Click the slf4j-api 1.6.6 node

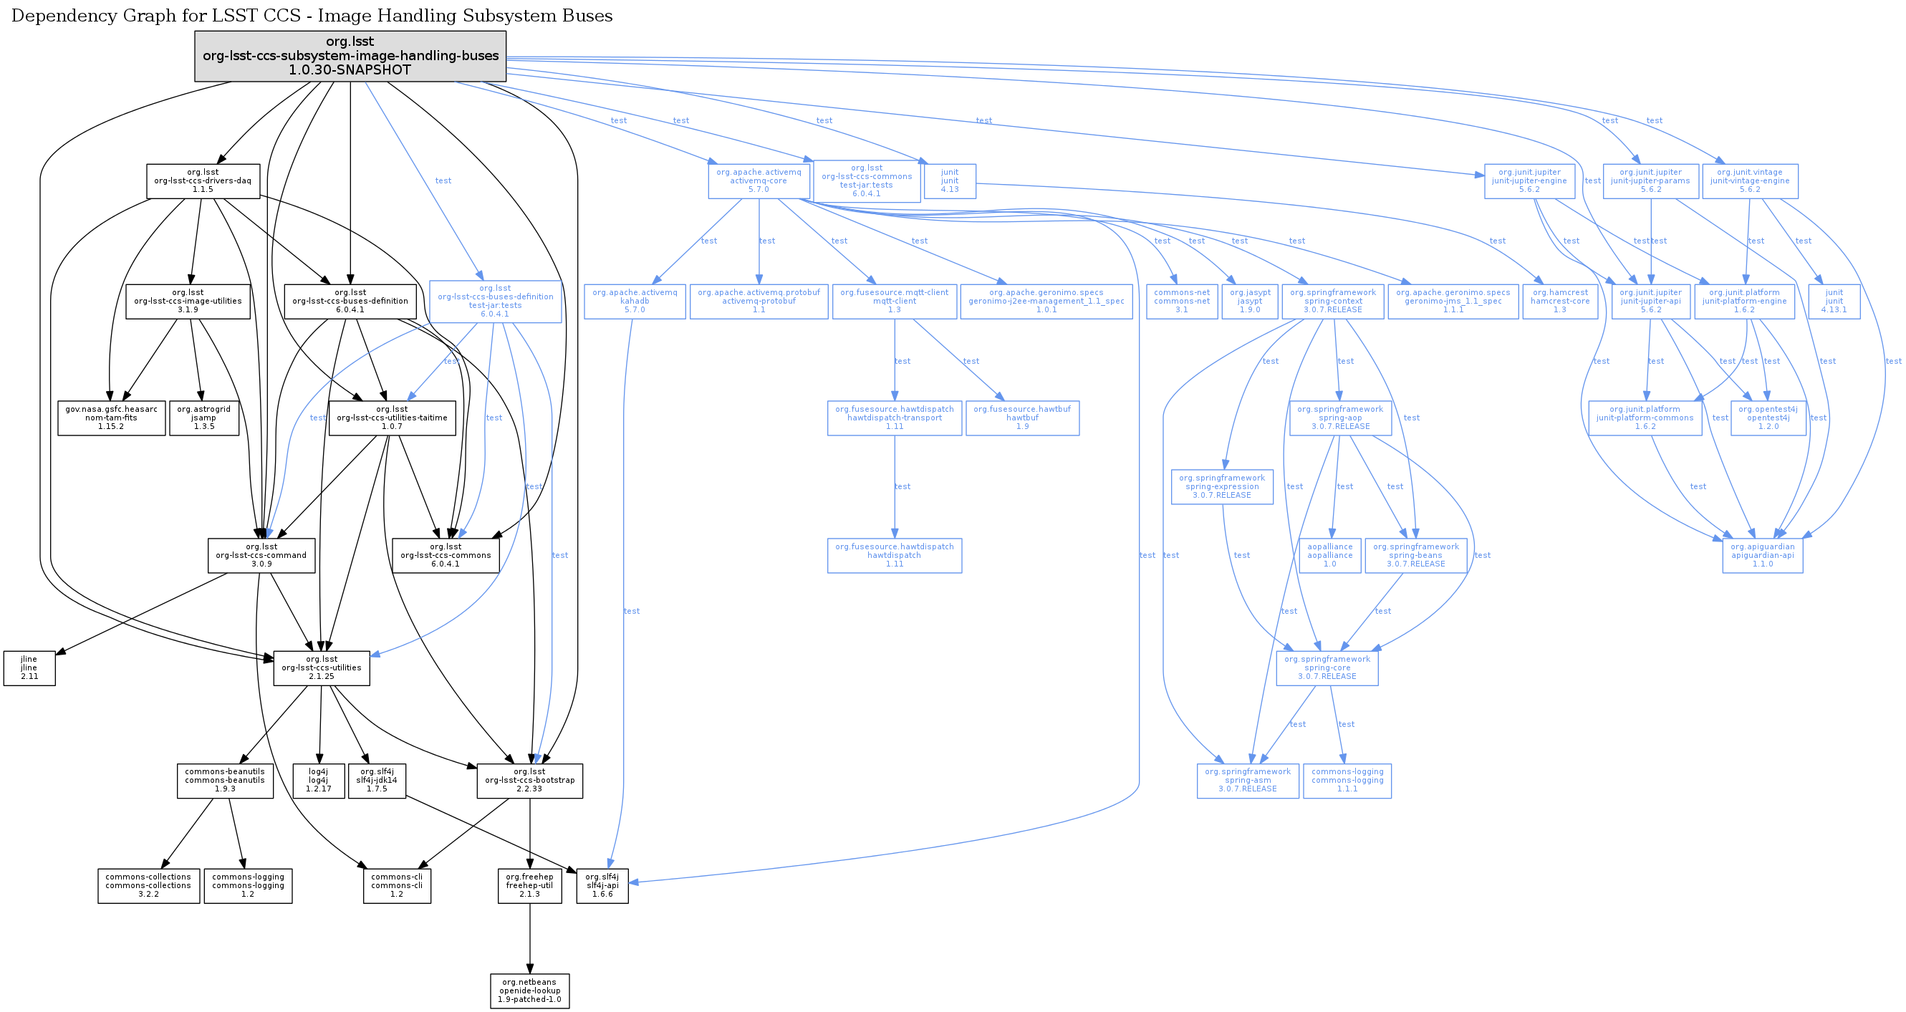[x=602, y=885]
